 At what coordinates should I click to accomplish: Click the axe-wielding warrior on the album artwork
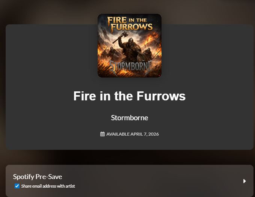coord(130,49)
